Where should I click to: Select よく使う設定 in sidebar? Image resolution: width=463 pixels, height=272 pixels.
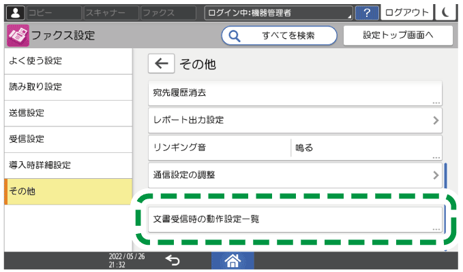click(68, 61)
